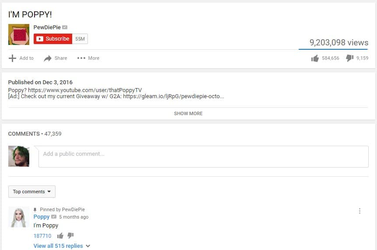Open PewDiePie's channel avatar thumbnail
The width and height of the screenshot is (377, 250).
19,34
